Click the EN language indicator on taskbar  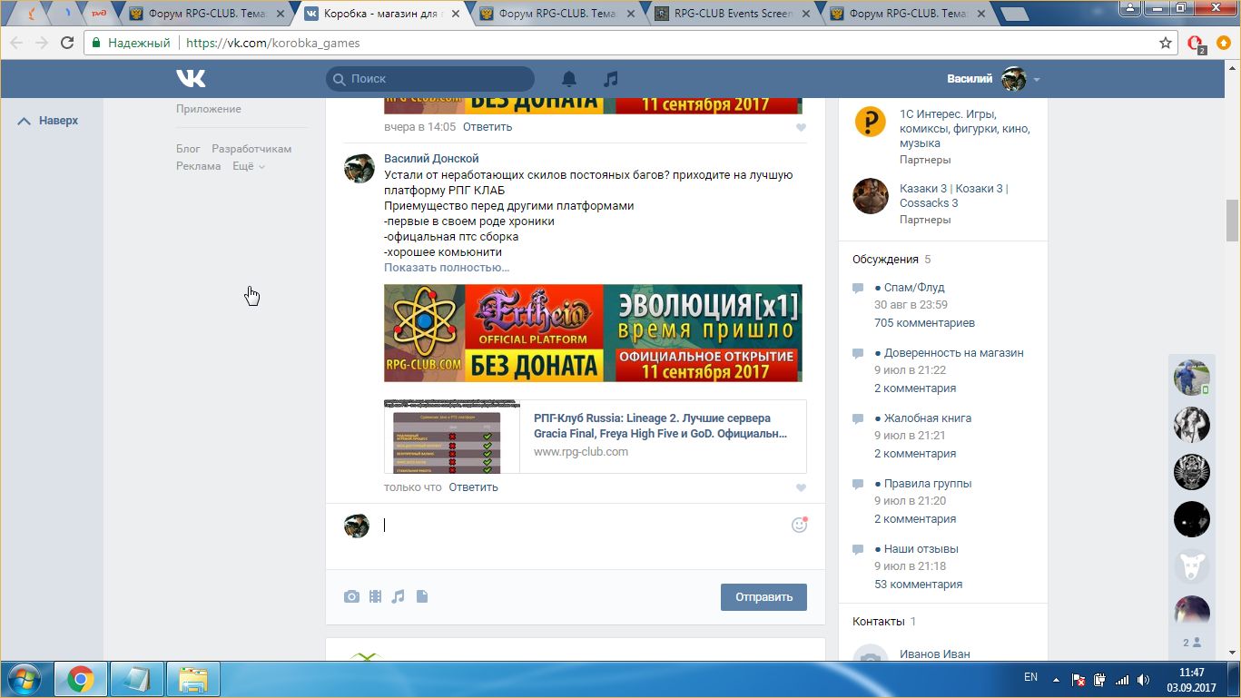(1030, 677)
